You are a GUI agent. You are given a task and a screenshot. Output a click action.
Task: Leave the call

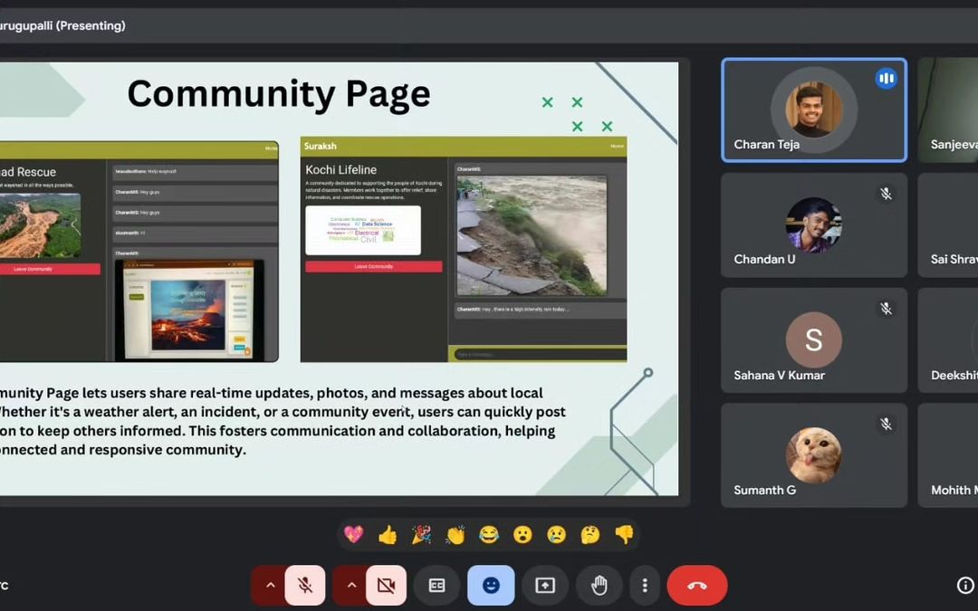(697, 586)
